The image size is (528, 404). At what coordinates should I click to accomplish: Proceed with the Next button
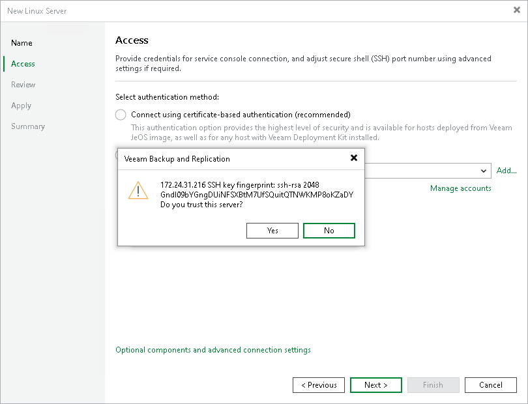coord(376,385)
